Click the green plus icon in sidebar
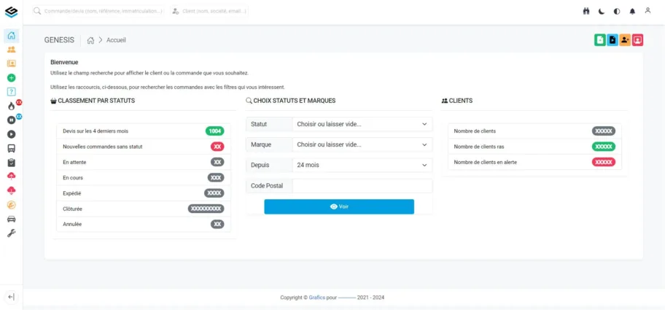The image size is (665, 310). pyautogui.click(x=11, y=77)
